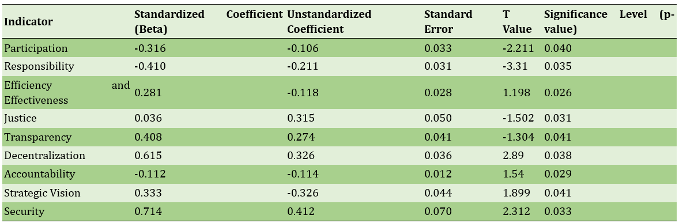
Task: Select the Strategic Vision row label
Action: 42,192
